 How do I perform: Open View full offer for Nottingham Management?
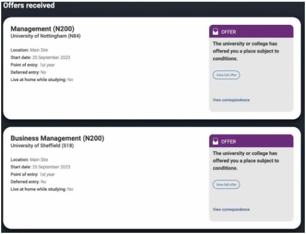(x=226, y=75)
